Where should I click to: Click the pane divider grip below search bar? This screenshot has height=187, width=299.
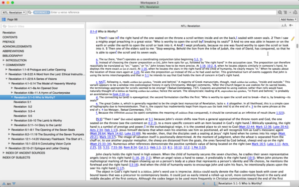point(149,16)
